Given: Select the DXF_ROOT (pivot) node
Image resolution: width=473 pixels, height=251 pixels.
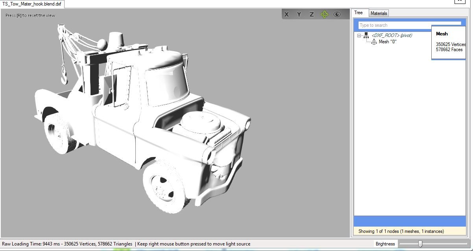Looking at the screenshot, I should click(x=392, y=35).
